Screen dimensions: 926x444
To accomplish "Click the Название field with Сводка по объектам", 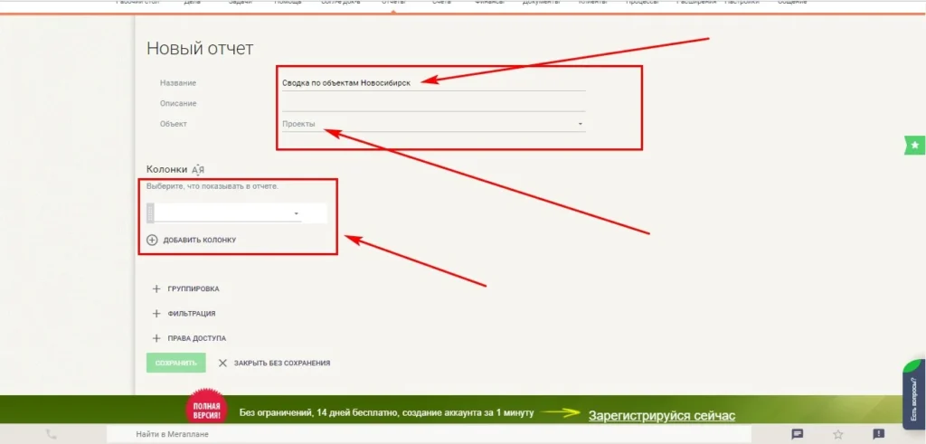I will coord(433,83).
